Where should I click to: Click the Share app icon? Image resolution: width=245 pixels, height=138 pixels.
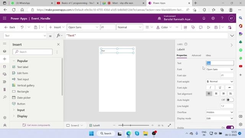click(185, 27)
